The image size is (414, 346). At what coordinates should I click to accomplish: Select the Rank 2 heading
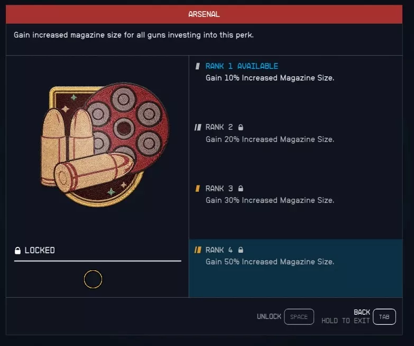tap(219, 127)
